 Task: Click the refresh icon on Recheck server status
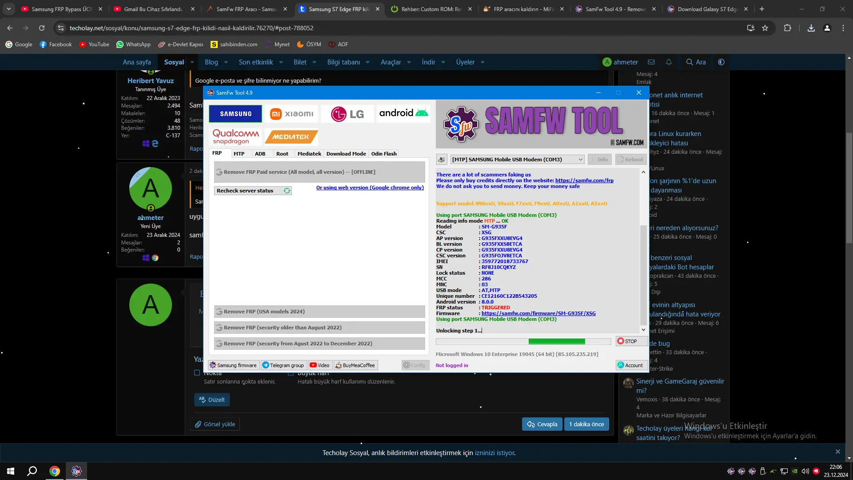(x=287, y=191)
